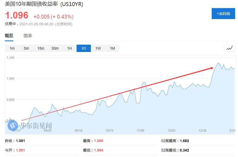Click the 11/09 date axis label
The image size is (238, 157).
click(140, 131)
